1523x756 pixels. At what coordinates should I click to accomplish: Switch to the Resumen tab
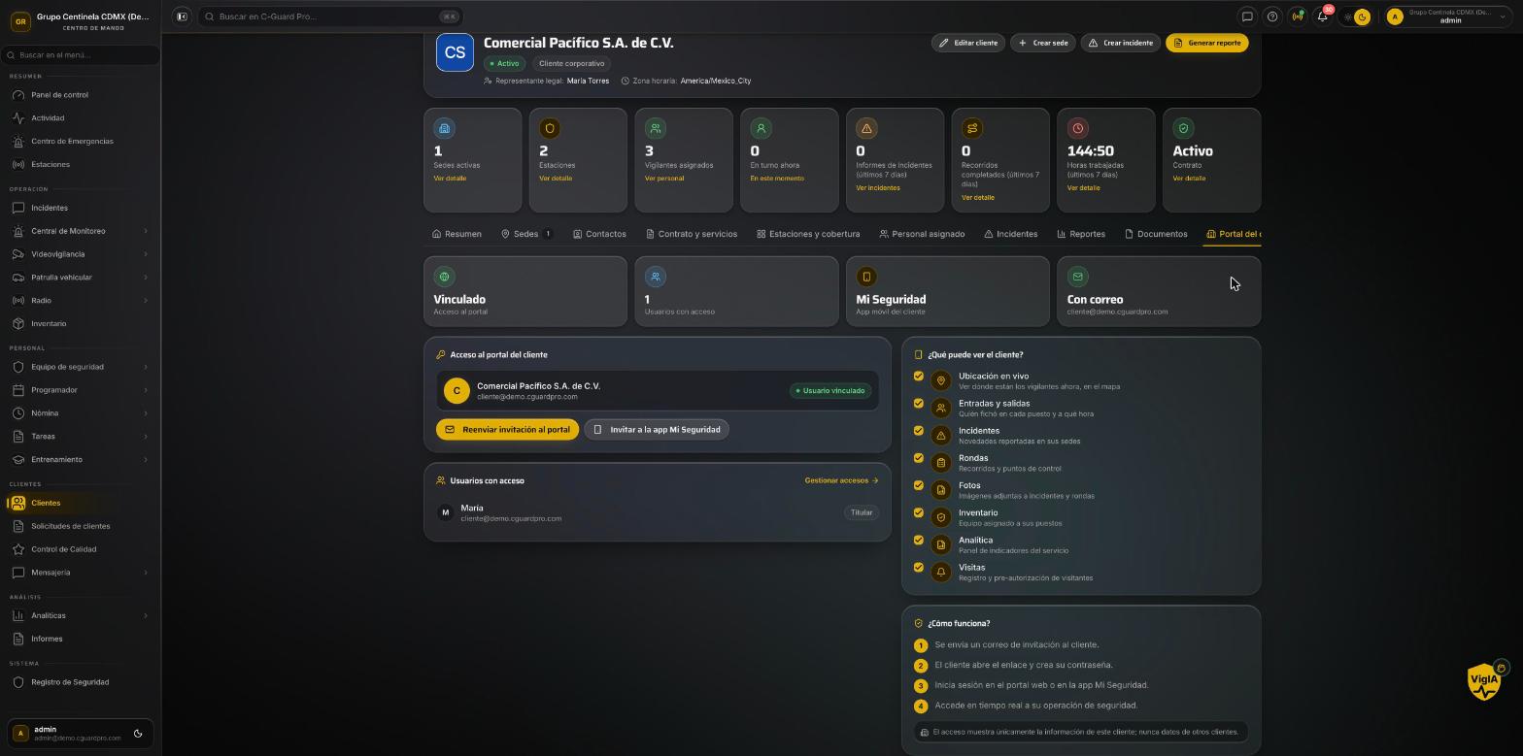457,234
